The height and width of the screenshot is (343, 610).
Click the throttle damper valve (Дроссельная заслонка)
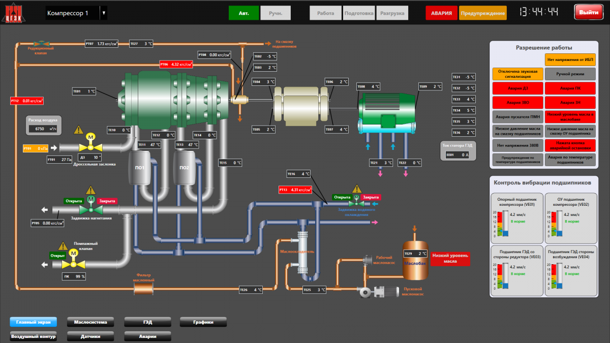point(91,147)
